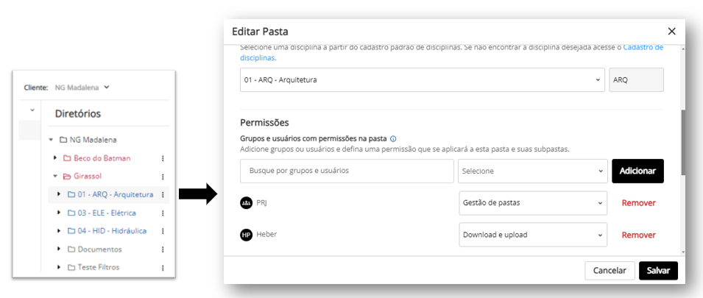Image resolution: width=703 pixels, height=298 pixels.
Task: Open the options menu for 03 - ELE - Elétrica
Action: (163, 213)
